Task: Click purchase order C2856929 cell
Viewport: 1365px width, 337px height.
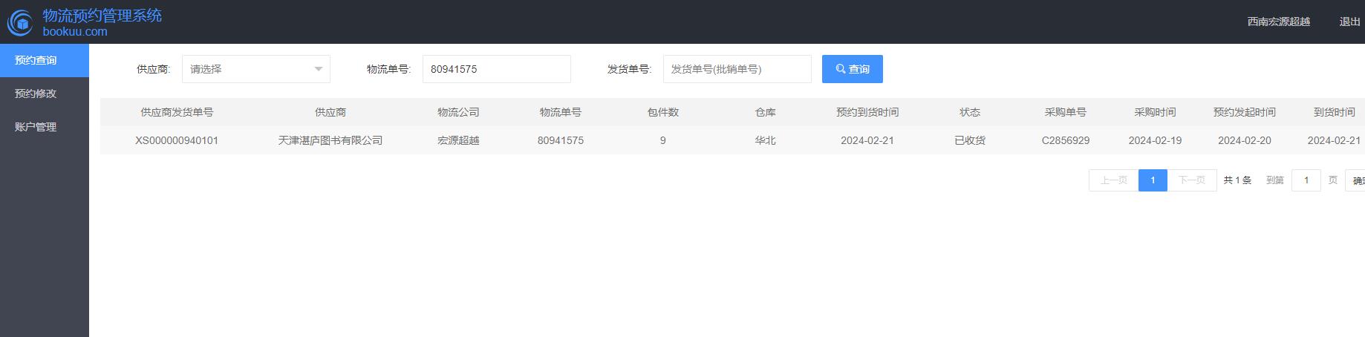Action: point(1065,140)
